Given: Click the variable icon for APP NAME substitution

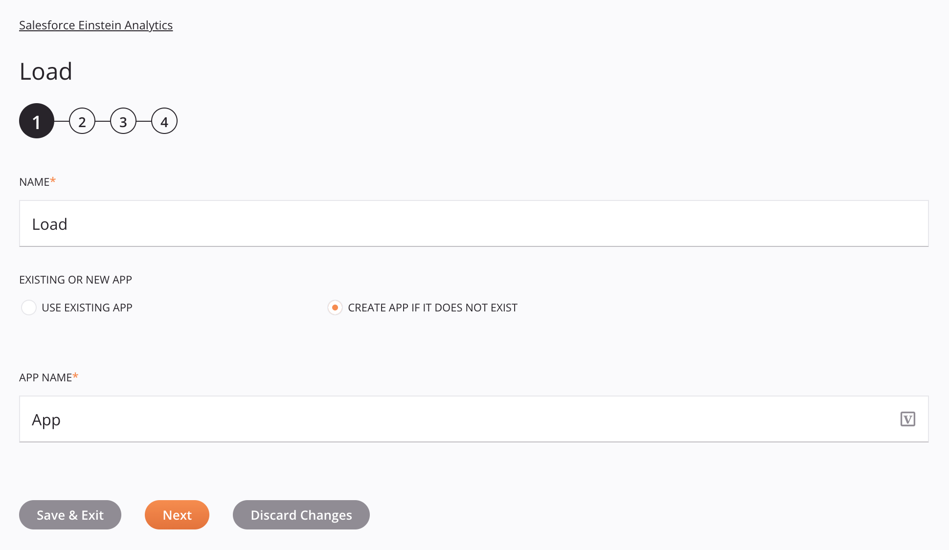Looking at the screenshot, I should coord(908,419).
